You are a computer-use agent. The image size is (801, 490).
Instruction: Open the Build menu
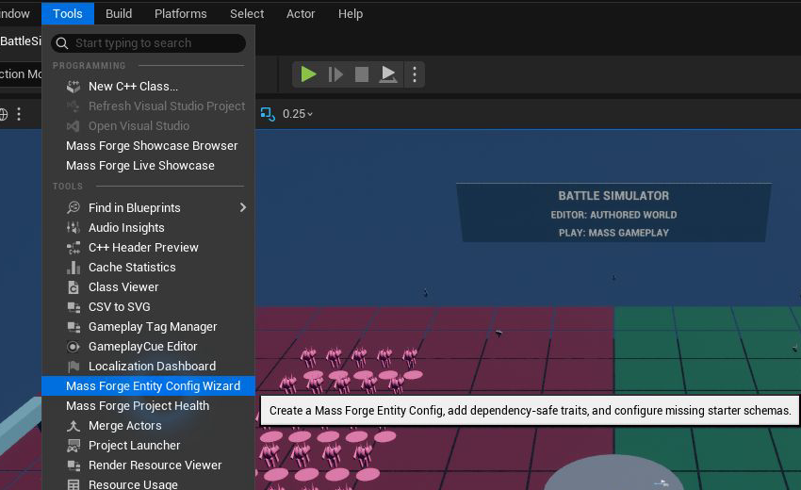click(119, 14)
